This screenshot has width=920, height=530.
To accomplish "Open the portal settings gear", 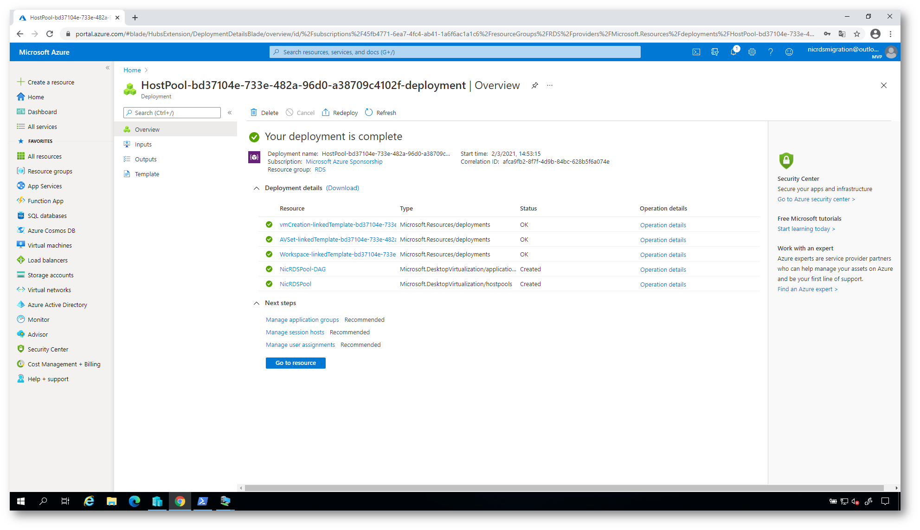I will (x=752, y=52).
